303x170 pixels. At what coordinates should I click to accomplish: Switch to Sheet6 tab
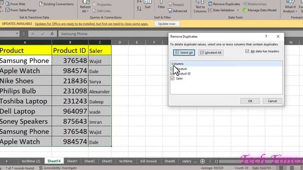[x=169, y=161]
